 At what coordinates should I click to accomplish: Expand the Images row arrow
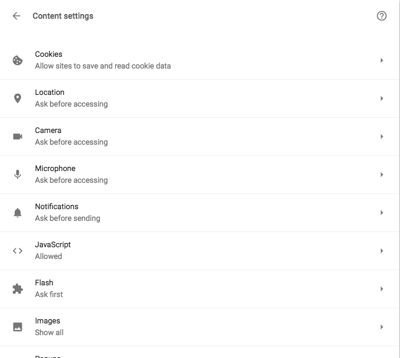point(382,327)
